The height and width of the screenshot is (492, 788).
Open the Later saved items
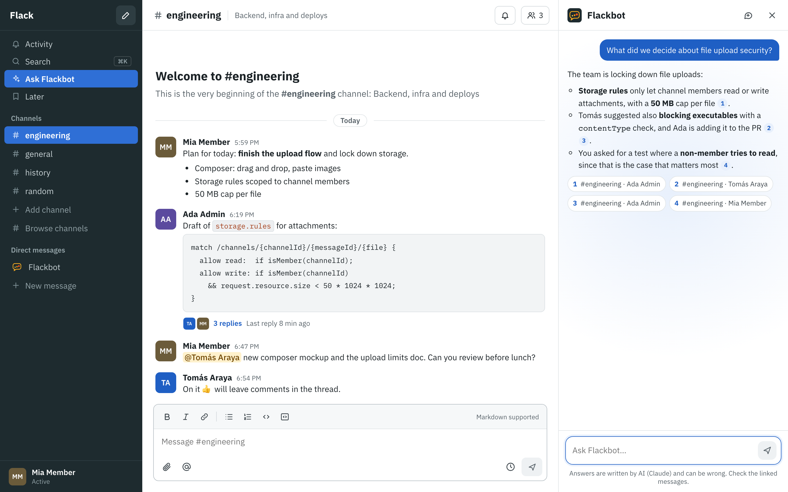click(71, 97)
